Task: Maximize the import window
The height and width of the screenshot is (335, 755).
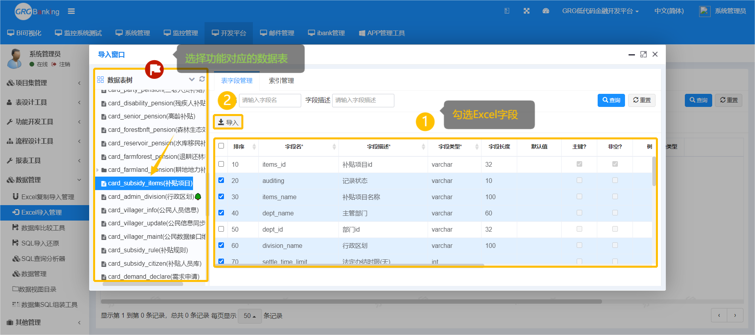Action: [x=644, y=54]
